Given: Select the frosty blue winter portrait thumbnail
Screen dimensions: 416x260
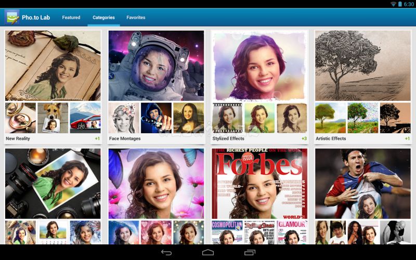Looking at the screenshot, I should [85, 232].
